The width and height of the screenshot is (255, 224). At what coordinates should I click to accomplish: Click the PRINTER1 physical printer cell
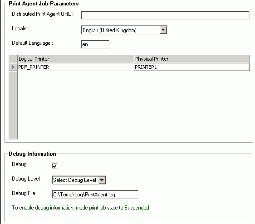click(x=192, y=67)
